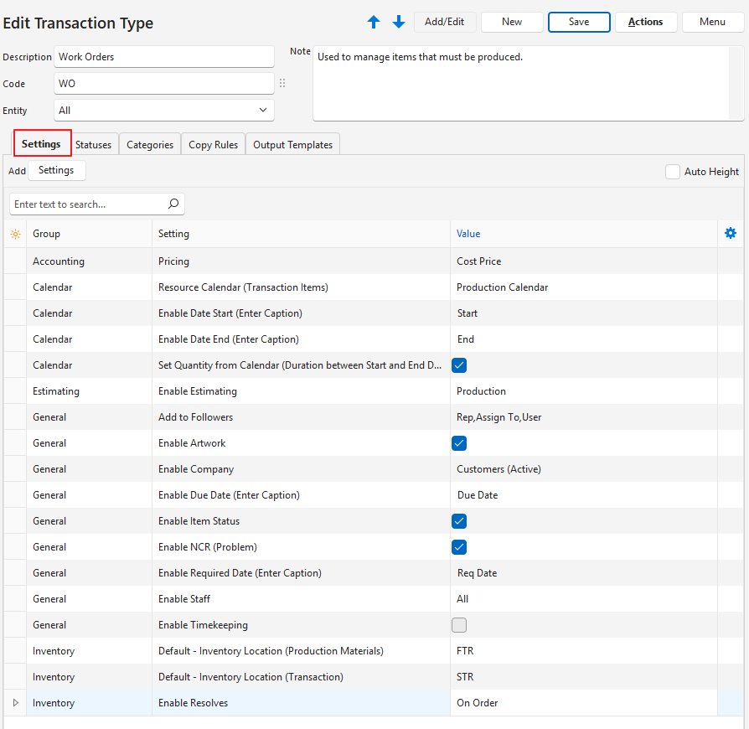
Task: Click the blue down arrow icon
Action: pyautogui.click(x=399, y=22)
